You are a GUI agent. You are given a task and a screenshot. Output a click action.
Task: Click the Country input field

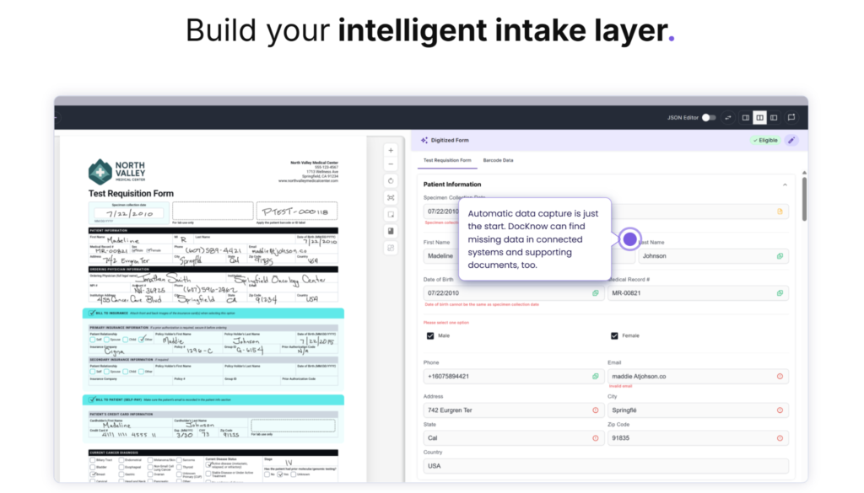pos(605,466)
